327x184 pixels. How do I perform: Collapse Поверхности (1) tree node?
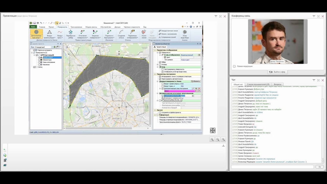(x=32, y=53)
